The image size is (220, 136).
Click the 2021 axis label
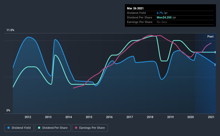(x=211, y=117)
